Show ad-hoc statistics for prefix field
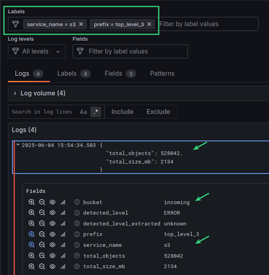The width and height of the screenshot is (269, 275). point(63,234)
